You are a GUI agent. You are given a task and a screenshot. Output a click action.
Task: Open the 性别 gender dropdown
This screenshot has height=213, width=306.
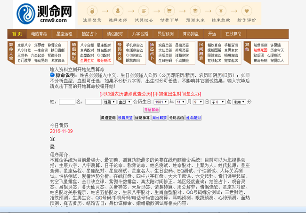(x=110, y=102)
